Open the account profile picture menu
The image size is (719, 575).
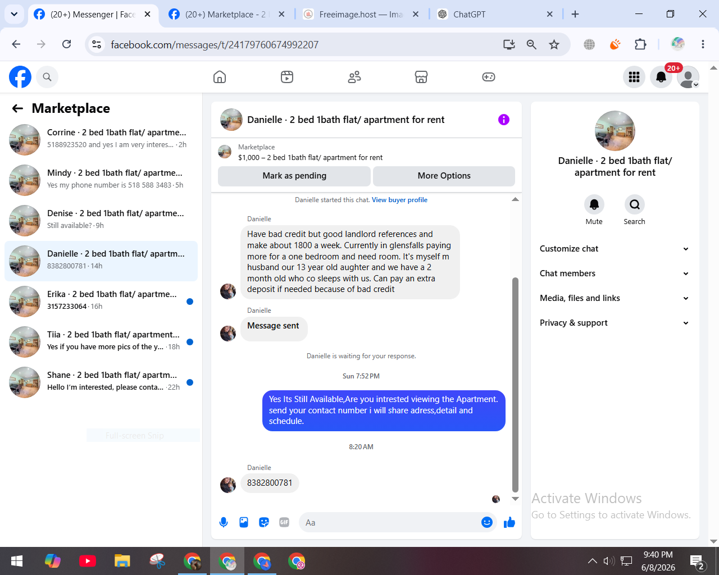click(688, 77)
